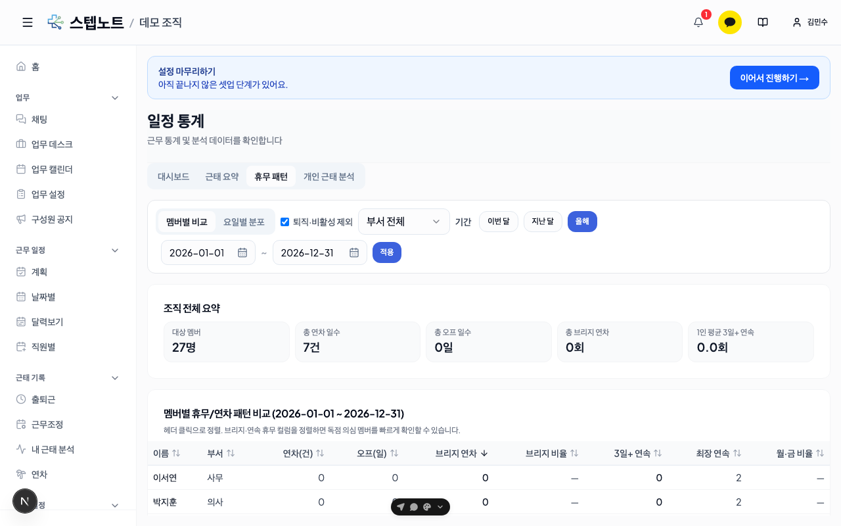Click the 총 브리지 연차 0회 card
The height and width of the screenshot is (526, 841).
[x=620, y=342]
